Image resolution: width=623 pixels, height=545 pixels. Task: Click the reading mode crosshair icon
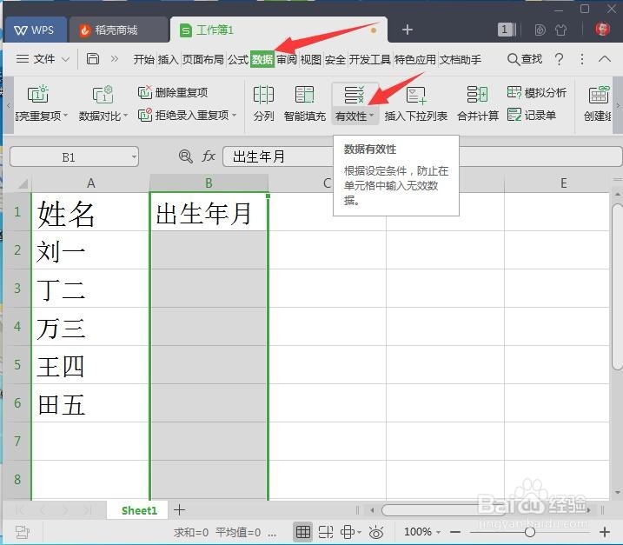point(348,532)
